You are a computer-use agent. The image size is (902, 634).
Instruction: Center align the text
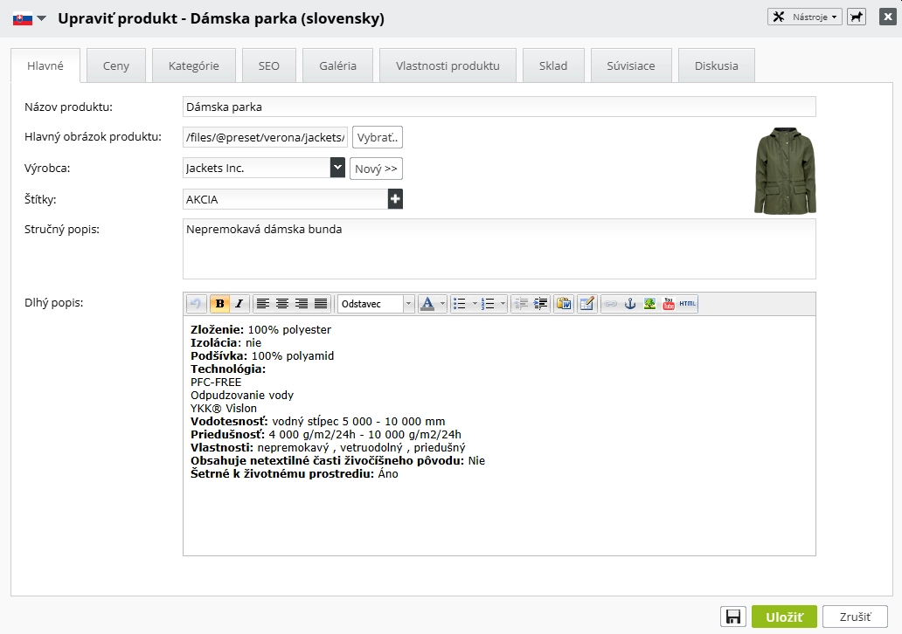click(282, 304)
